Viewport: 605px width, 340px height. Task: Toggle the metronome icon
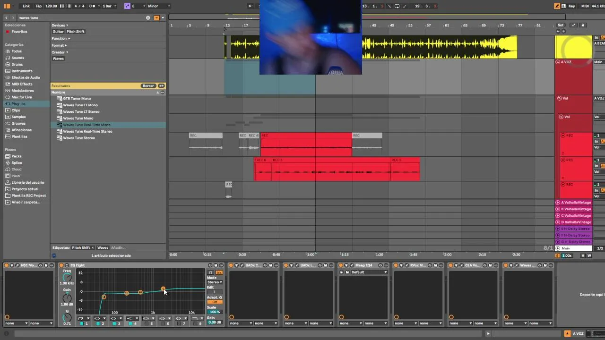click(x=92, y=6)
